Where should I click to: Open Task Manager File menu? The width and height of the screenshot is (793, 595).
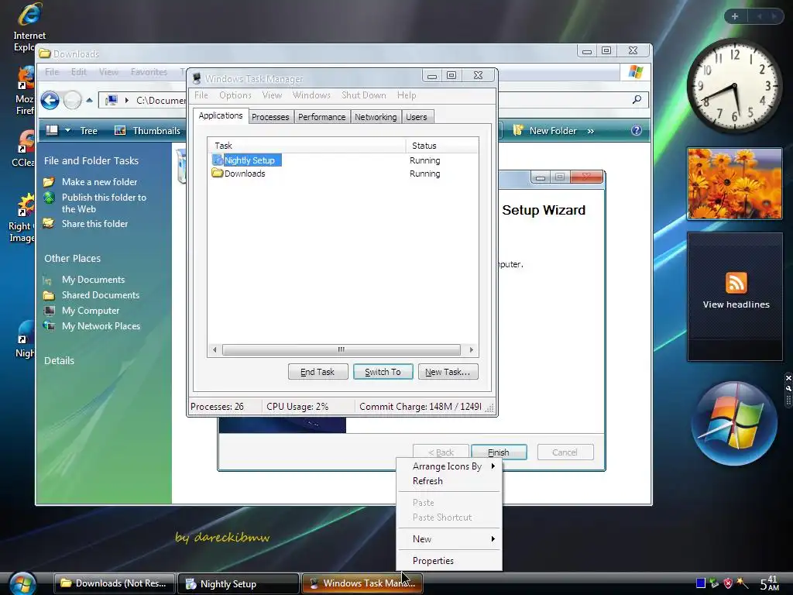[x=201, y=95]
